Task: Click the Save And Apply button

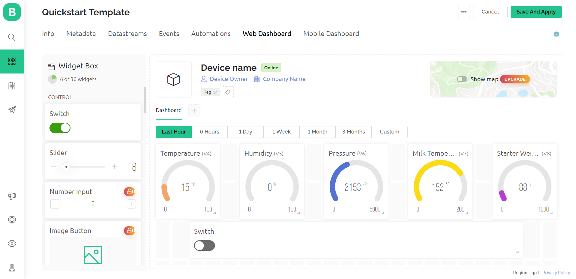Action: (536, 12)
